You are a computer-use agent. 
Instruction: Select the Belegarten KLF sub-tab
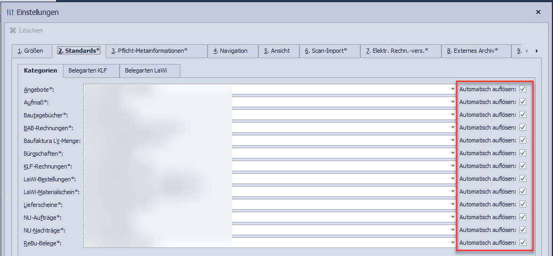[x=90, y=70]
